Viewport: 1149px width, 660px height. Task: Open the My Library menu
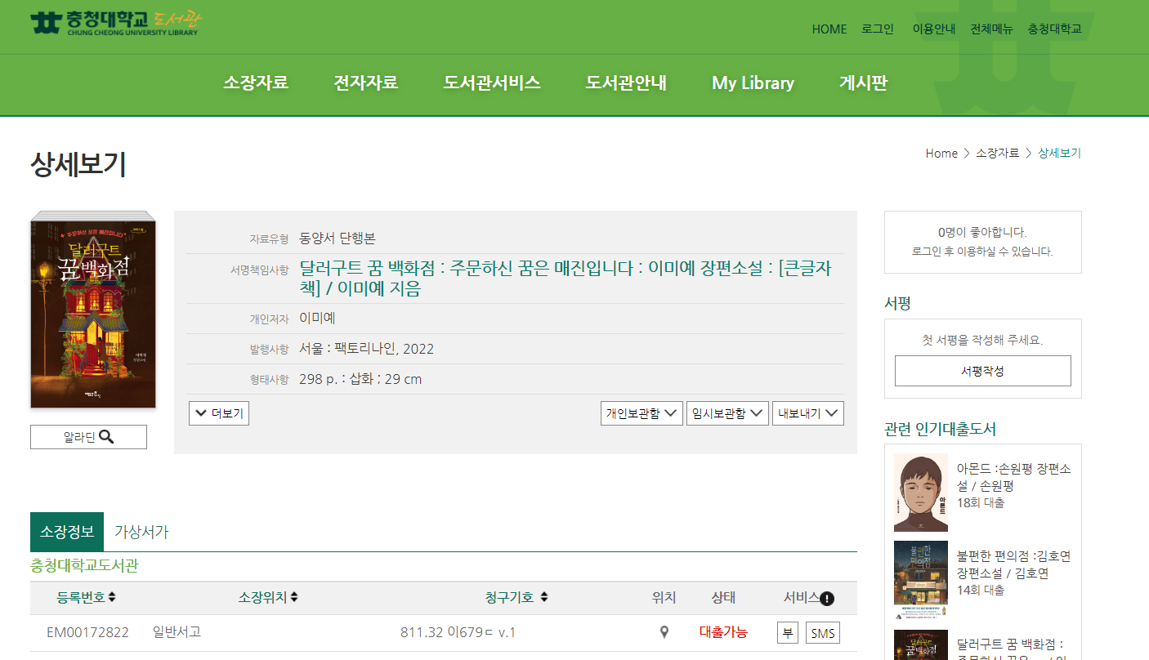pyautogui.click(x=753, y=82)
